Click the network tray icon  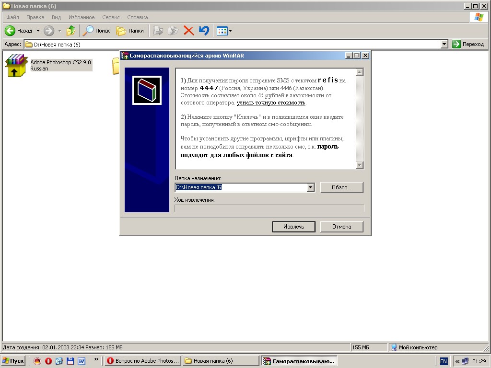(465, 361)
